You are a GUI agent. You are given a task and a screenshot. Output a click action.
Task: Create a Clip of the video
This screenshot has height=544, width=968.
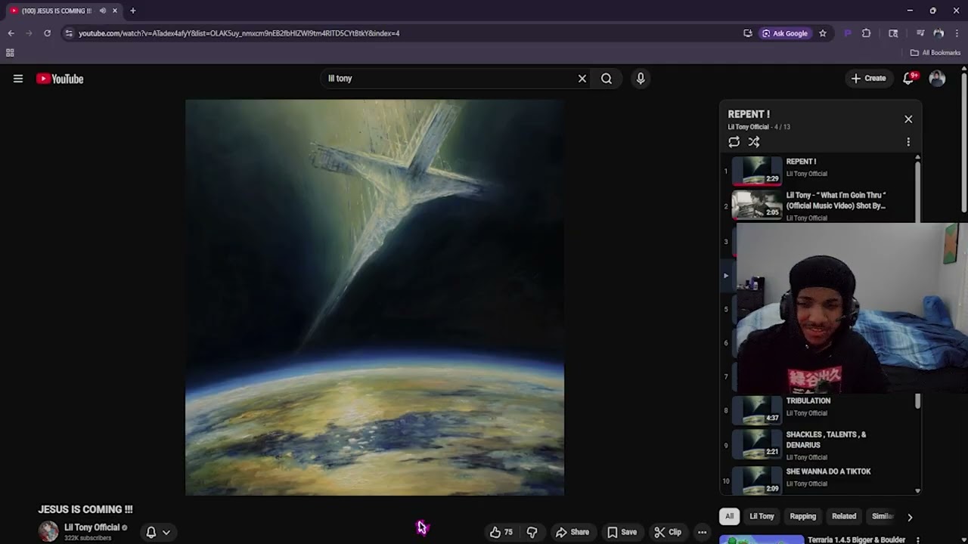tap(668, 532)
